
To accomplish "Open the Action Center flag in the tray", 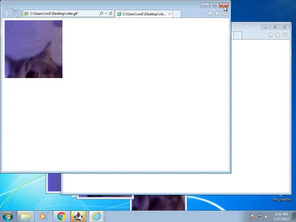I will (x=253, y=217).
